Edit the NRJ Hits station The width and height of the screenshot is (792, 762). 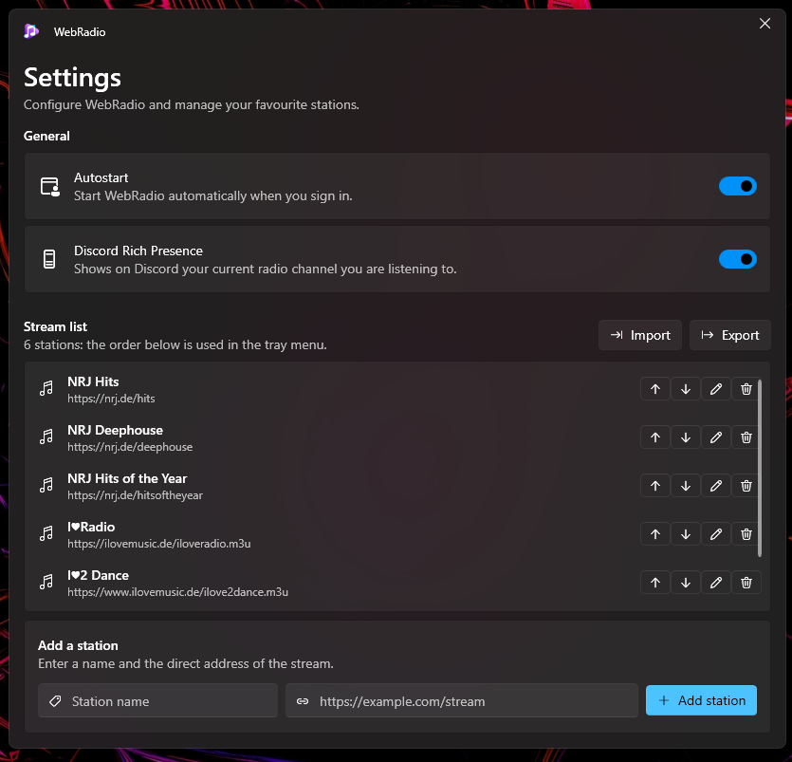716,388
